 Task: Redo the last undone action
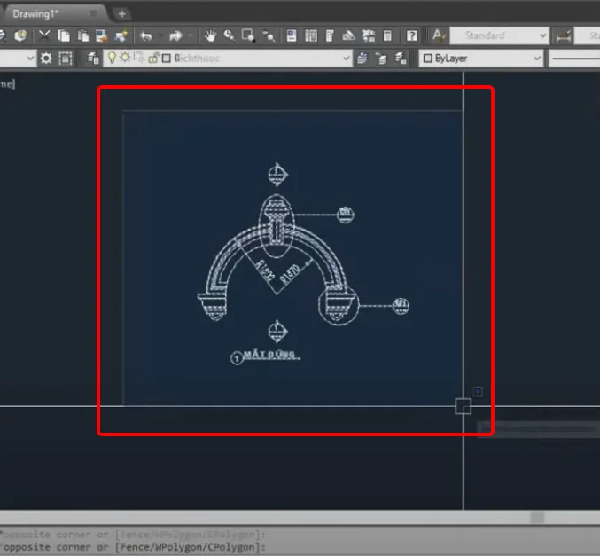tap(175, 36)
